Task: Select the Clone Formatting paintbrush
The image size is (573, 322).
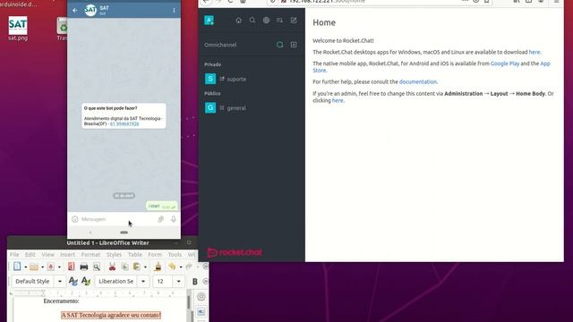Action: (158, 267)
